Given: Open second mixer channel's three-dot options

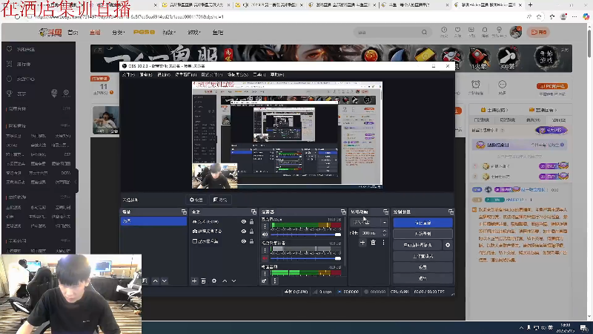Looking at the screenshot, I should pyautogui.click(x=265, y=250).
